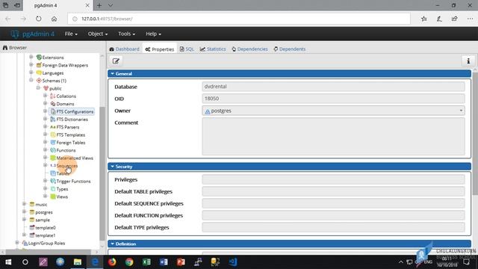
Task: Click the Types icon in tree
Action: tap(53, 189)
